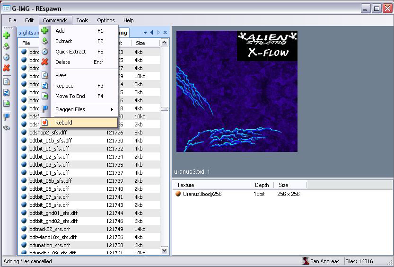Click the texture list Size column header
The height and width of the screenshot is (267, 394).
(290, 185)
